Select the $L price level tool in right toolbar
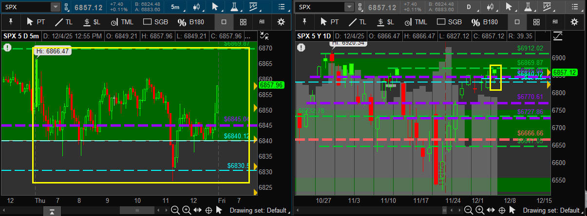Screen dimensions: 587x216 pyautogui.click(x=385, y=22)
